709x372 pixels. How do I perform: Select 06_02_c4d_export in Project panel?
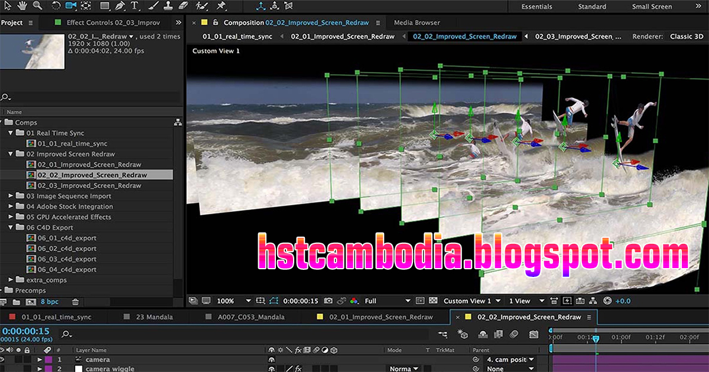[67, 249]
